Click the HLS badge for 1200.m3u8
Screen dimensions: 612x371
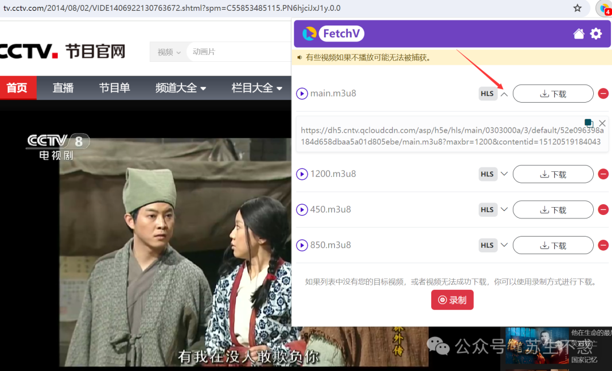click(487, 174)
